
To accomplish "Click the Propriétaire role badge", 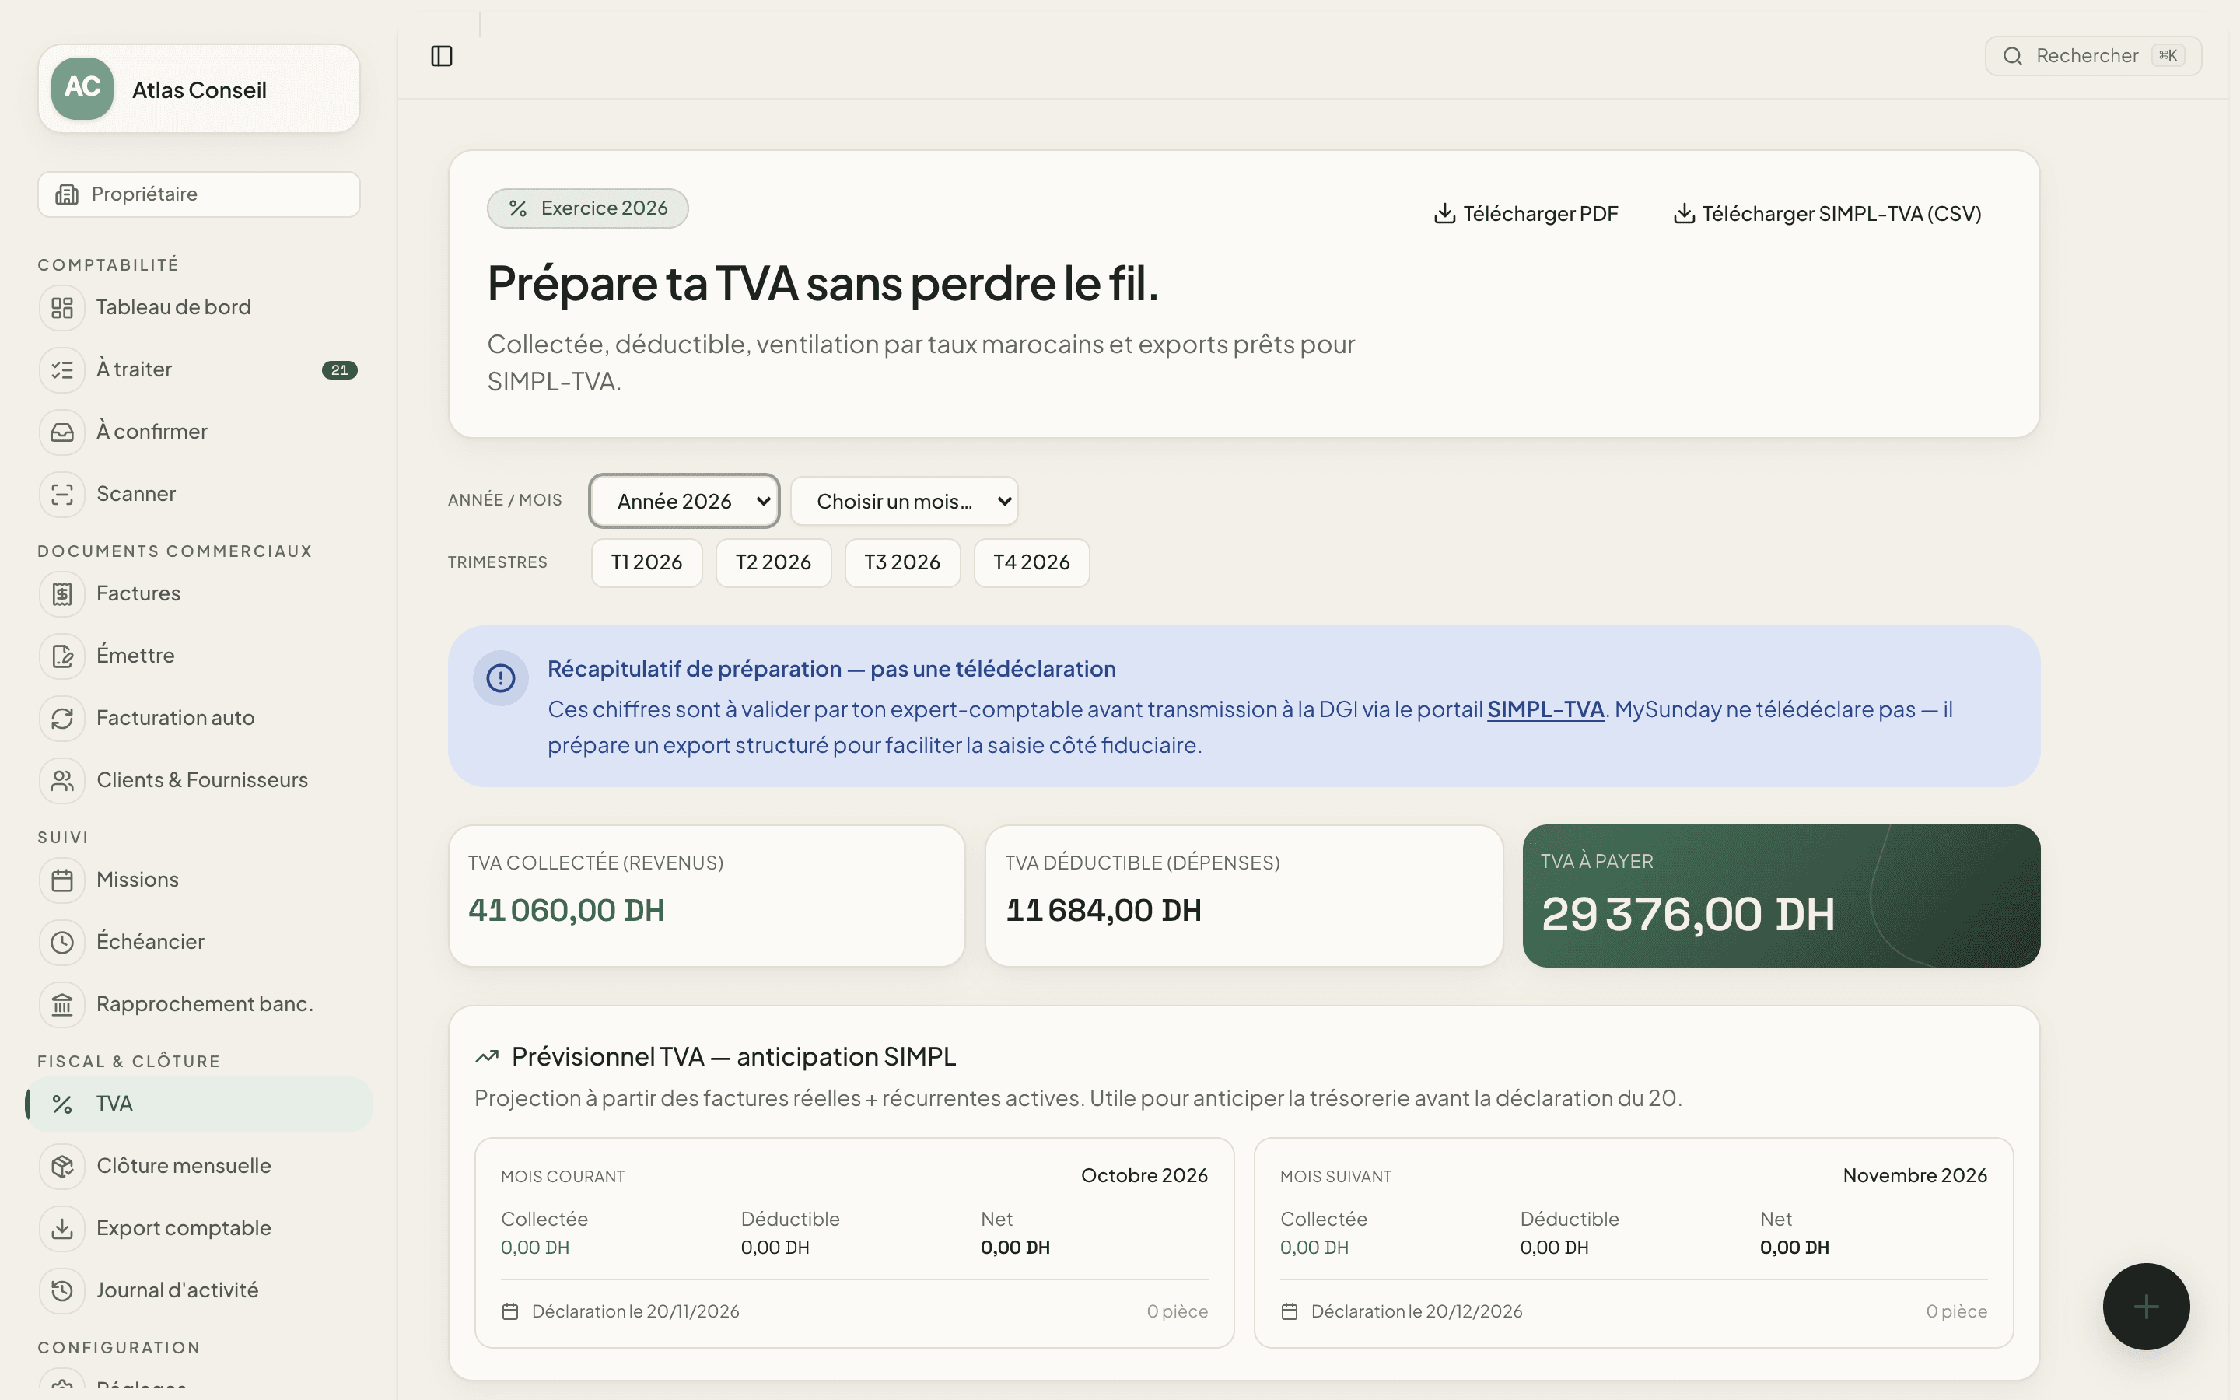I will point(199,194).
